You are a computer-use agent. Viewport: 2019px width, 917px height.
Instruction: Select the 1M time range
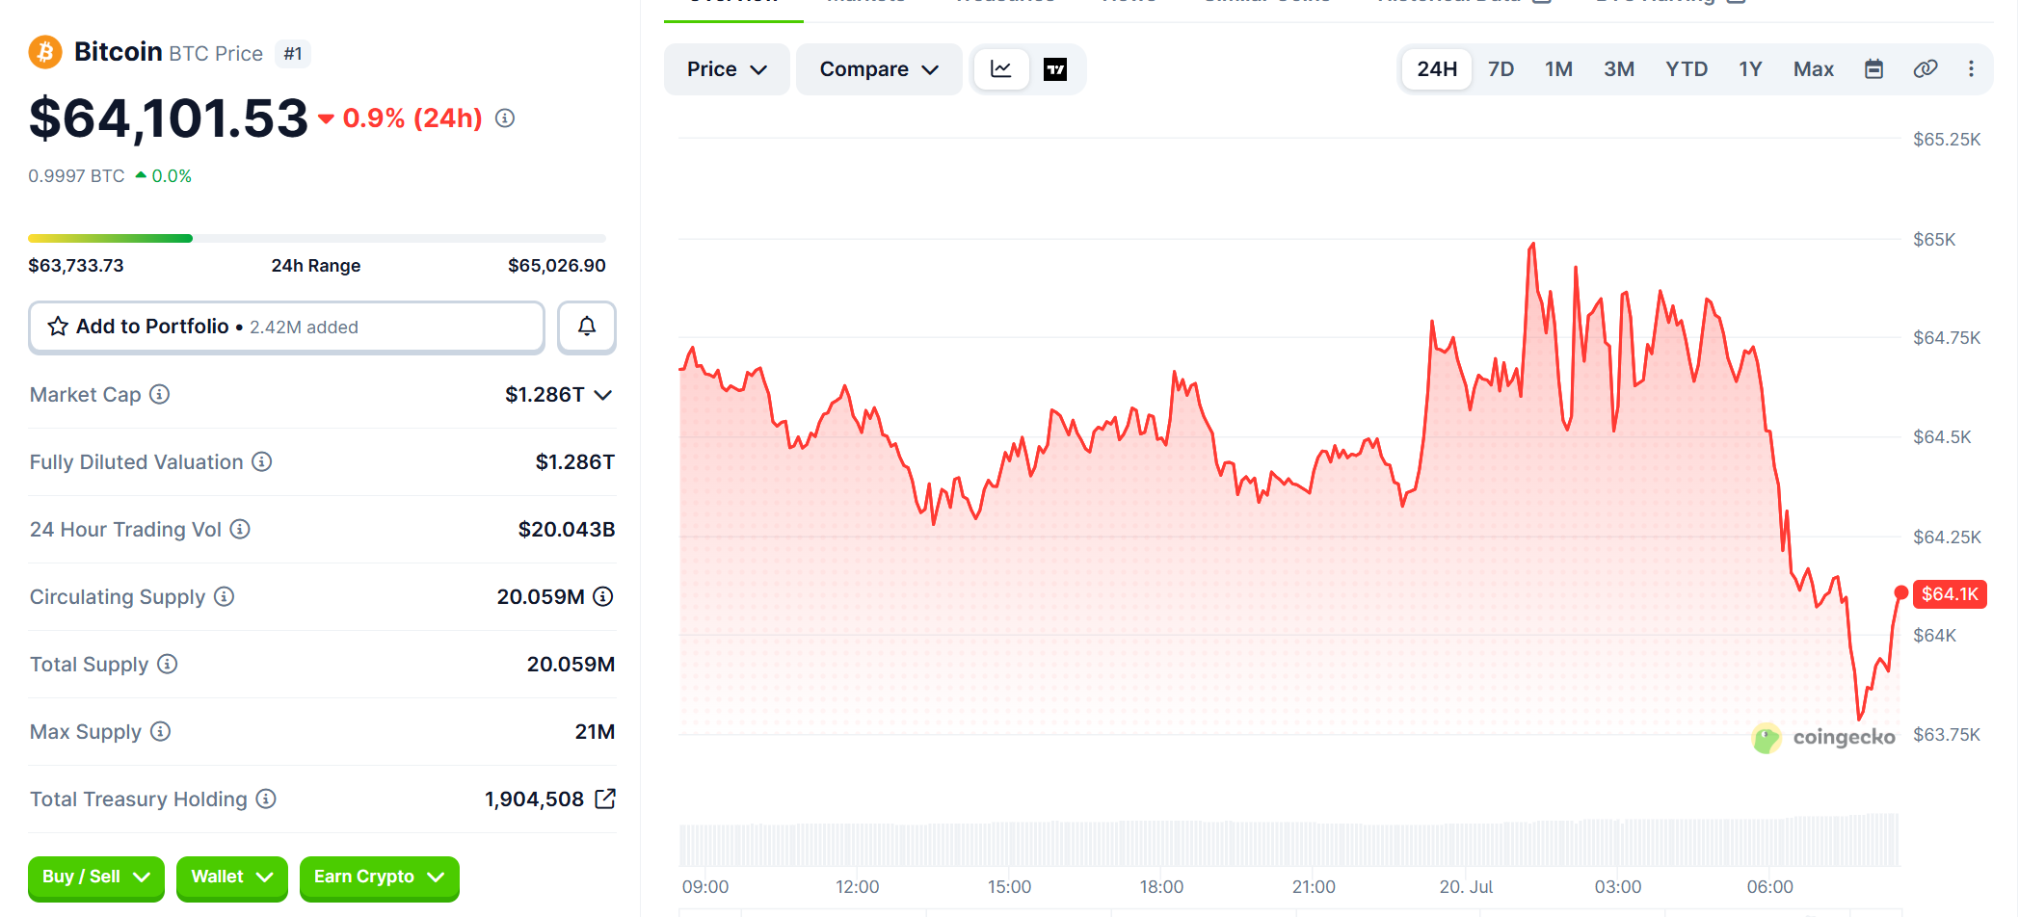click(1558, 69)
